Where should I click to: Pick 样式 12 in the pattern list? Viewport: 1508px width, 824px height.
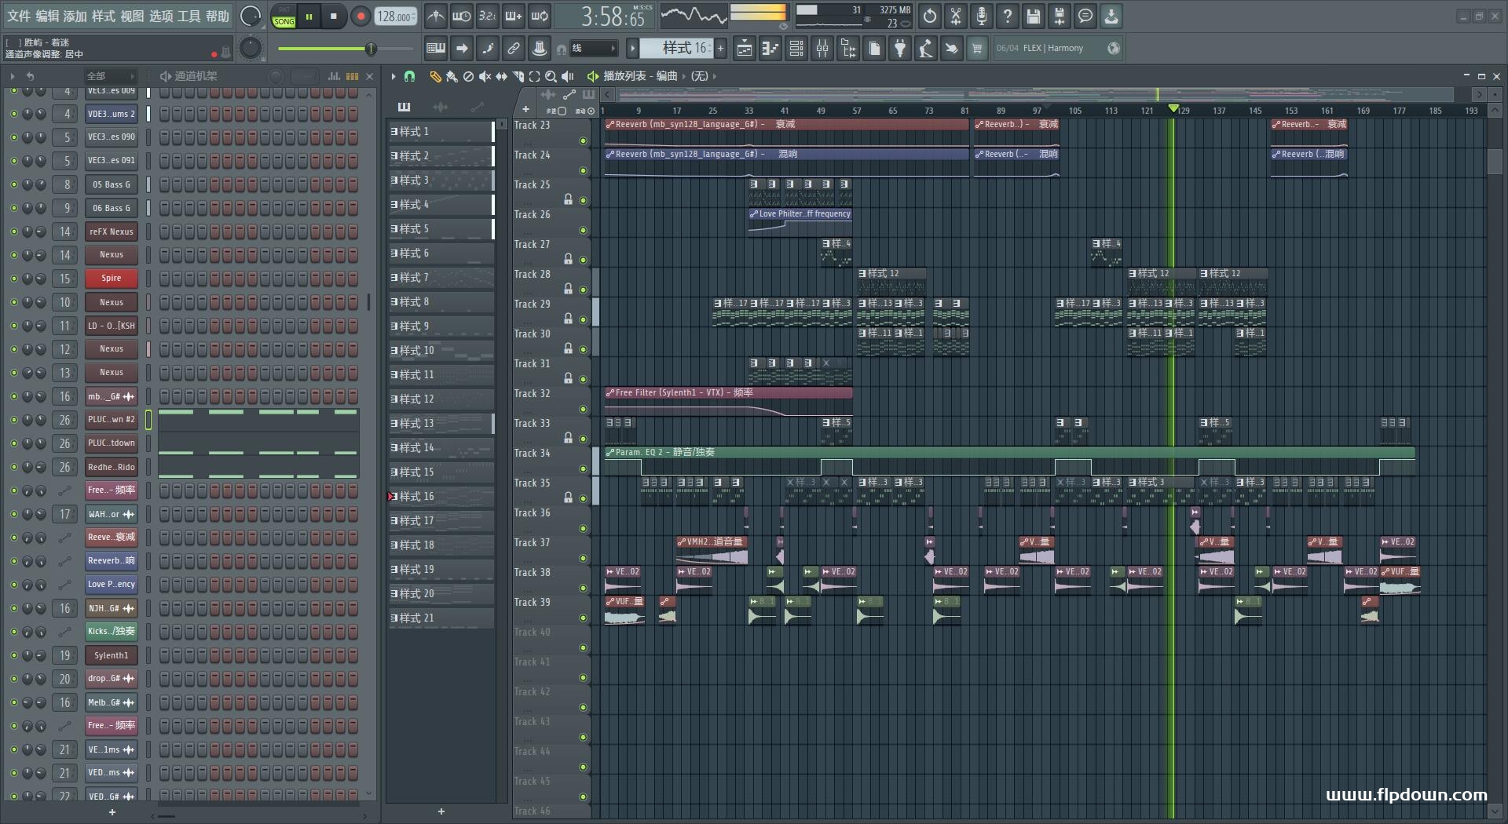(441, 399)
